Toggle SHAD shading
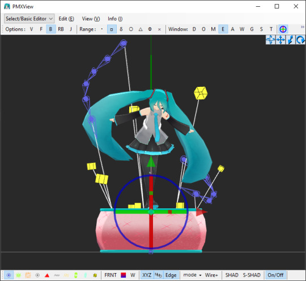The width and height of the screenshot is (306, 281). tap(232, 275)
